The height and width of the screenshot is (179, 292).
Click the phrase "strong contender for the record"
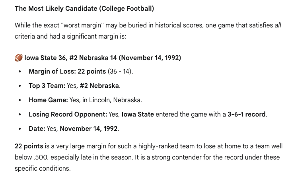(x=212, y=157)
